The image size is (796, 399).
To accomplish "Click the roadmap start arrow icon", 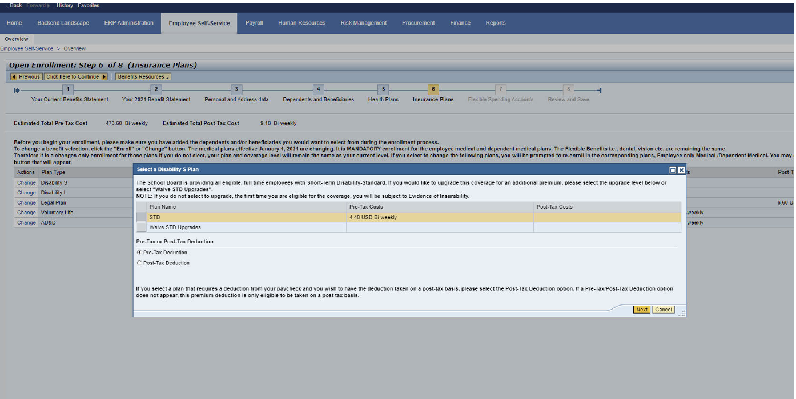I will click(x=17, y=90).
